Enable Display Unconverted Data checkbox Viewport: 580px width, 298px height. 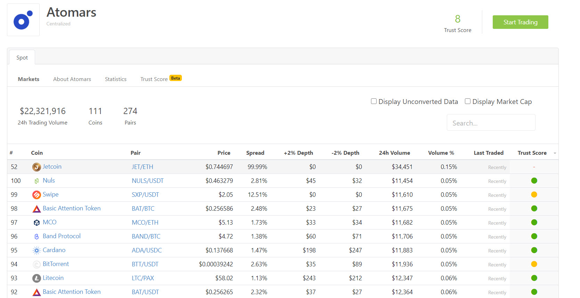tap(374, 101)
